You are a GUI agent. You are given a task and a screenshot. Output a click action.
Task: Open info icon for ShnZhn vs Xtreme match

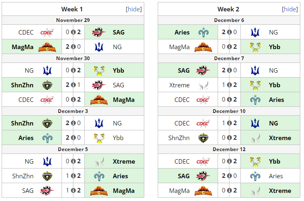coord(229,138)
